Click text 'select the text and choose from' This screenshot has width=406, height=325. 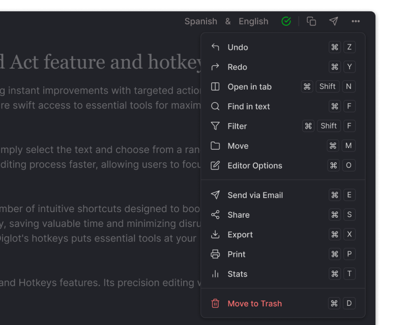point(97,150)
